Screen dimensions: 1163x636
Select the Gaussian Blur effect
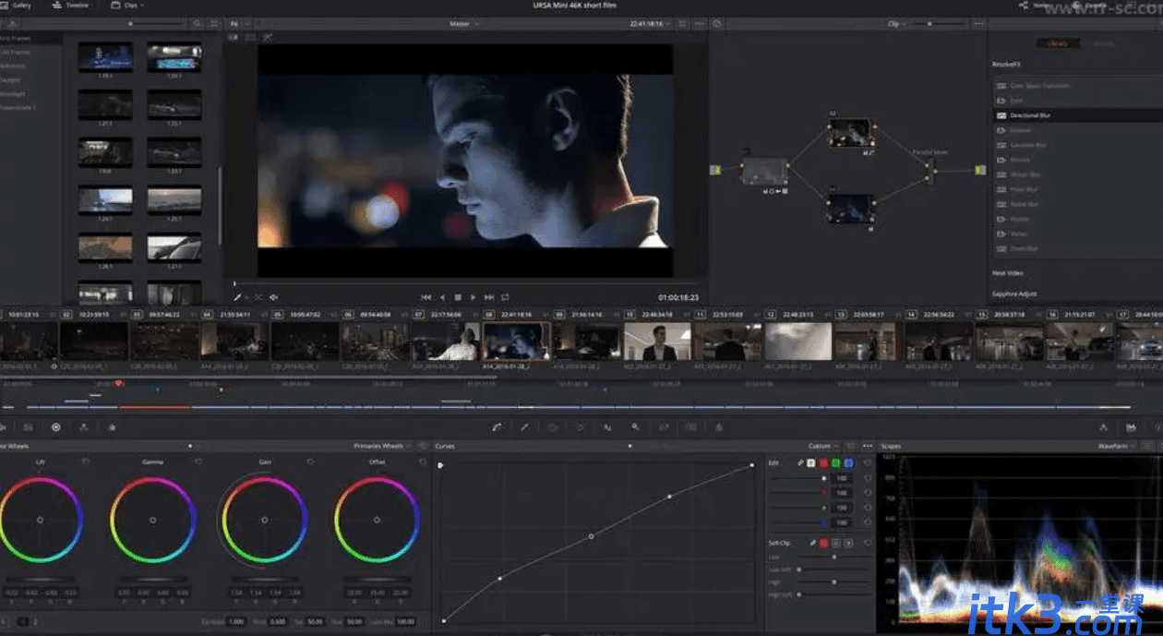pyautogui.click(x=1075, y=145)
